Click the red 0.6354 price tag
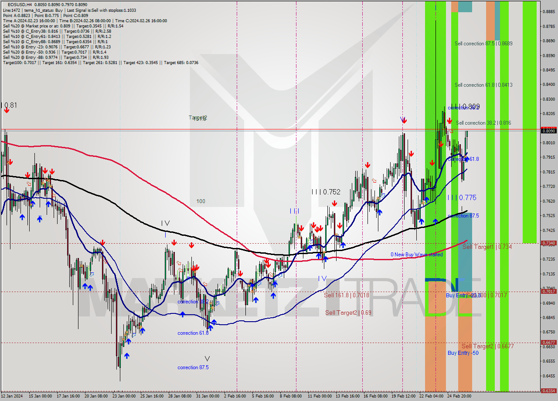 549,391
